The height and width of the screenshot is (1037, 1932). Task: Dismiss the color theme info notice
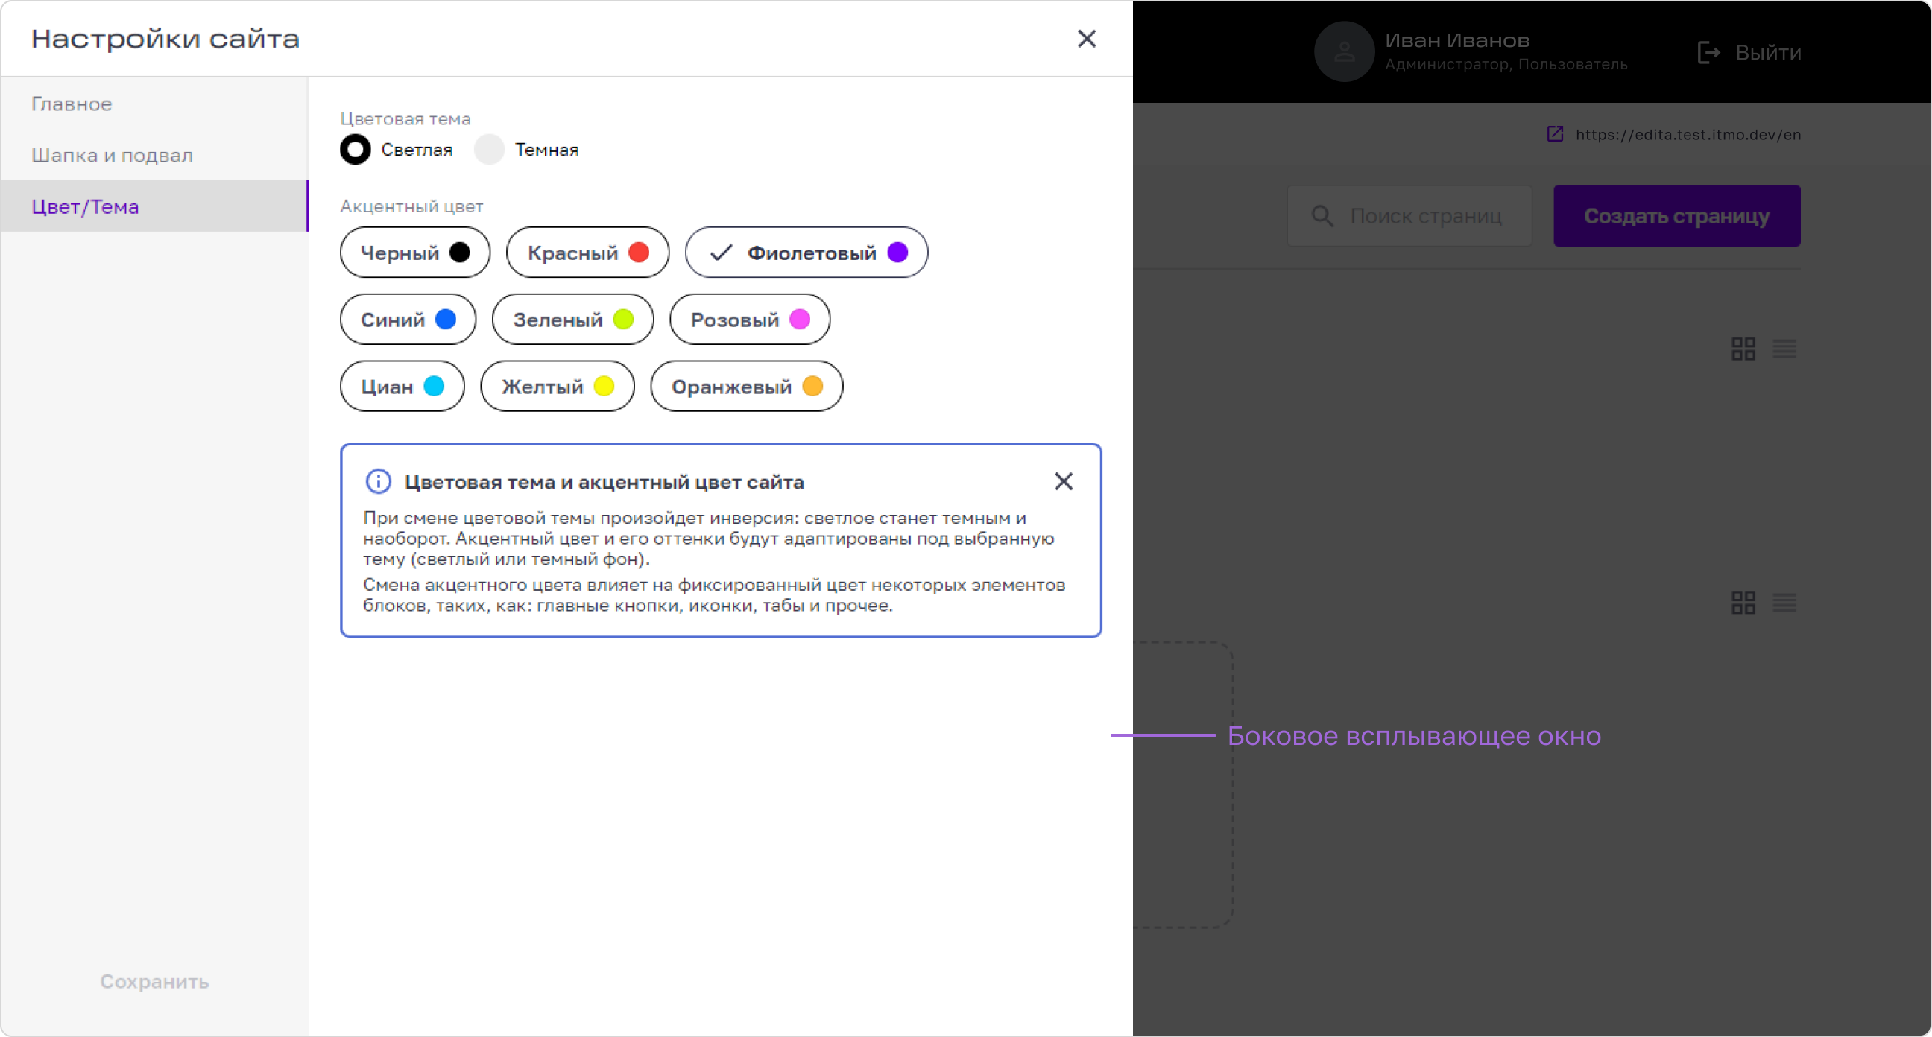click(1063, 481)
